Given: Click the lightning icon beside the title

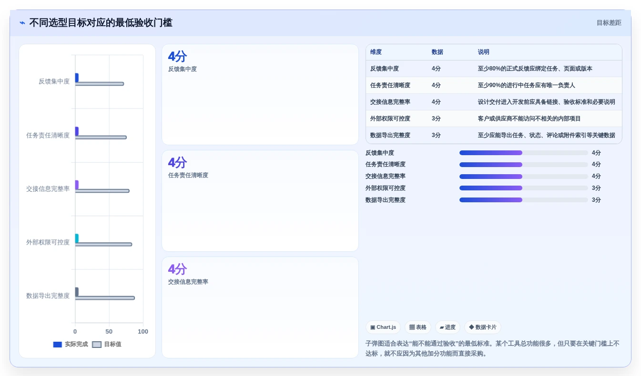Looking at the screenshot, I should click(x=22, y=23).
